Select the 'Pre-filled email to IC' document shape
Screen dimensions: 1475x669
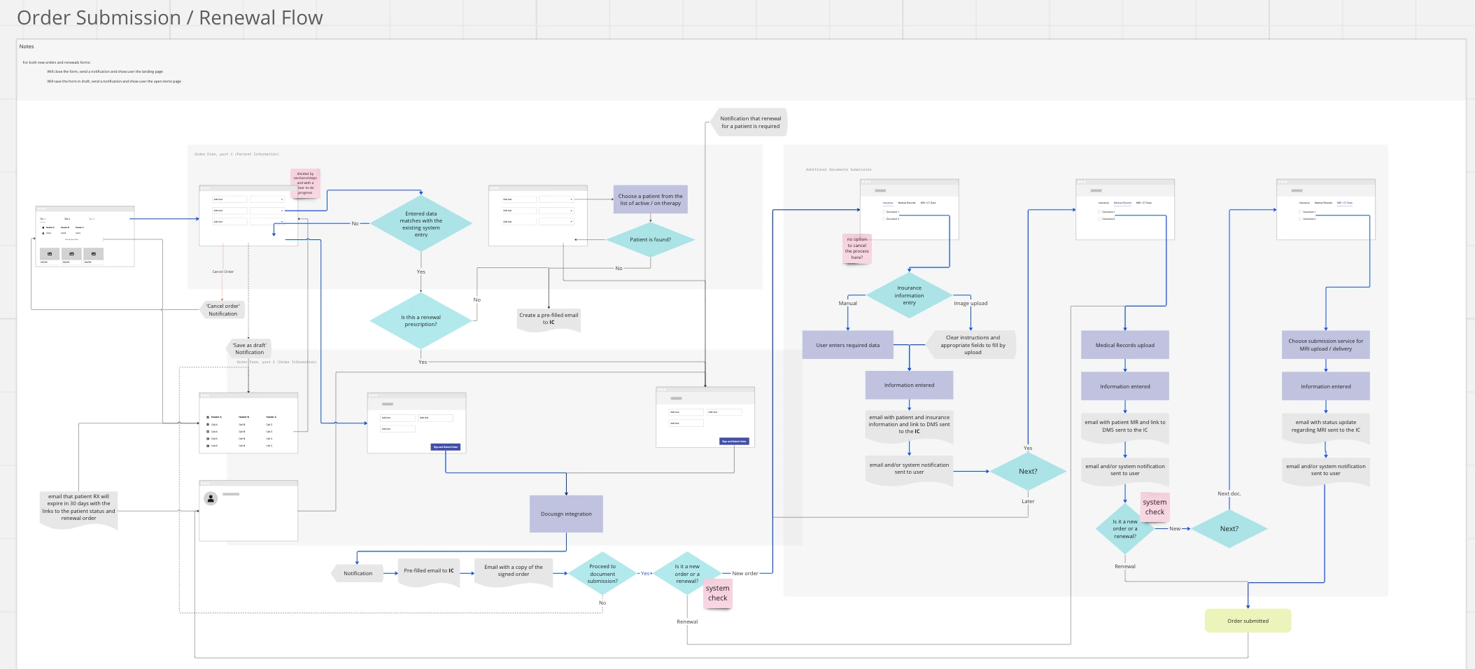pos(429,572)
